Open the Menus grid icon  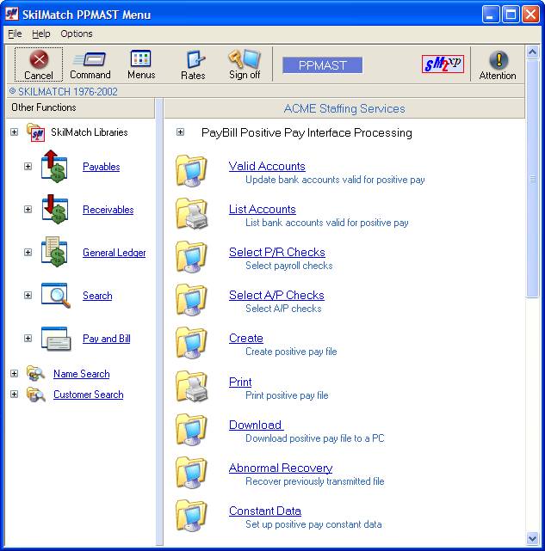[141, 58]
